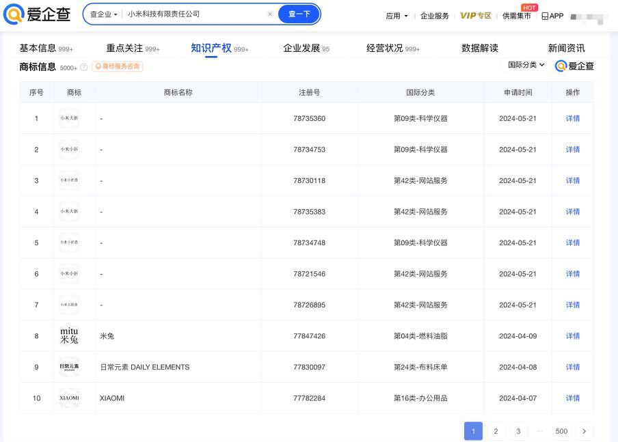Open the 企业发展 tab

(x=306, y=48)
